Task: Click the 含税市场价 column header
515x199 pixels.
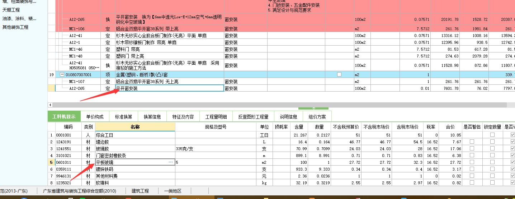Action: (407, 127)
